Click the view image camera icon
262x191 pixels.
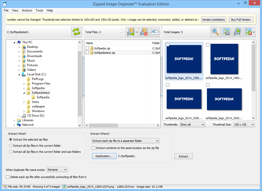click(x=226, y=32)
